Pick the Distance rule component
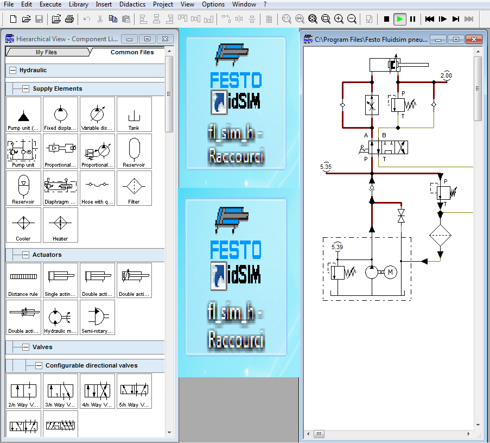 [23, 281]
